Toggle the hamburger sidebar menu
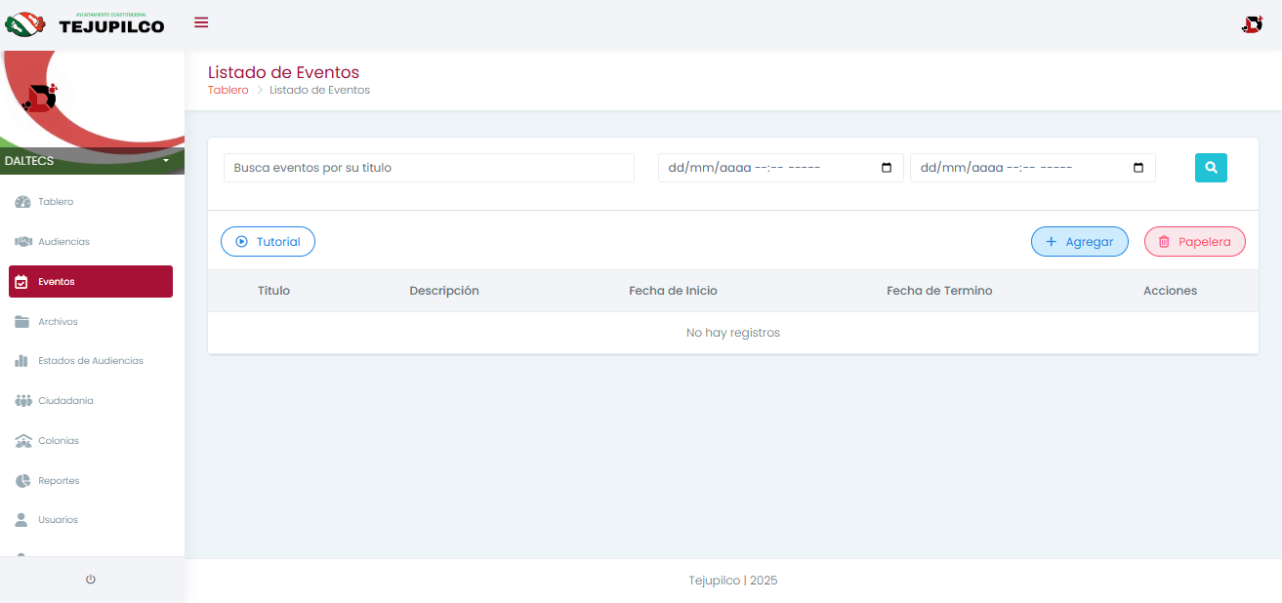 [x=201, y=22]
